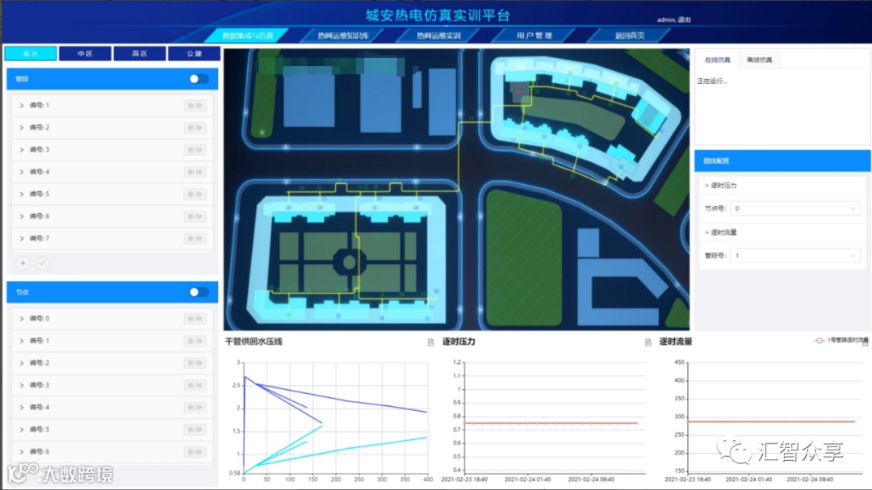The height and width of the screenshot is (490, 872).
Task: Confirm pipe segments with the checkmark button
Action: (42, 263)
